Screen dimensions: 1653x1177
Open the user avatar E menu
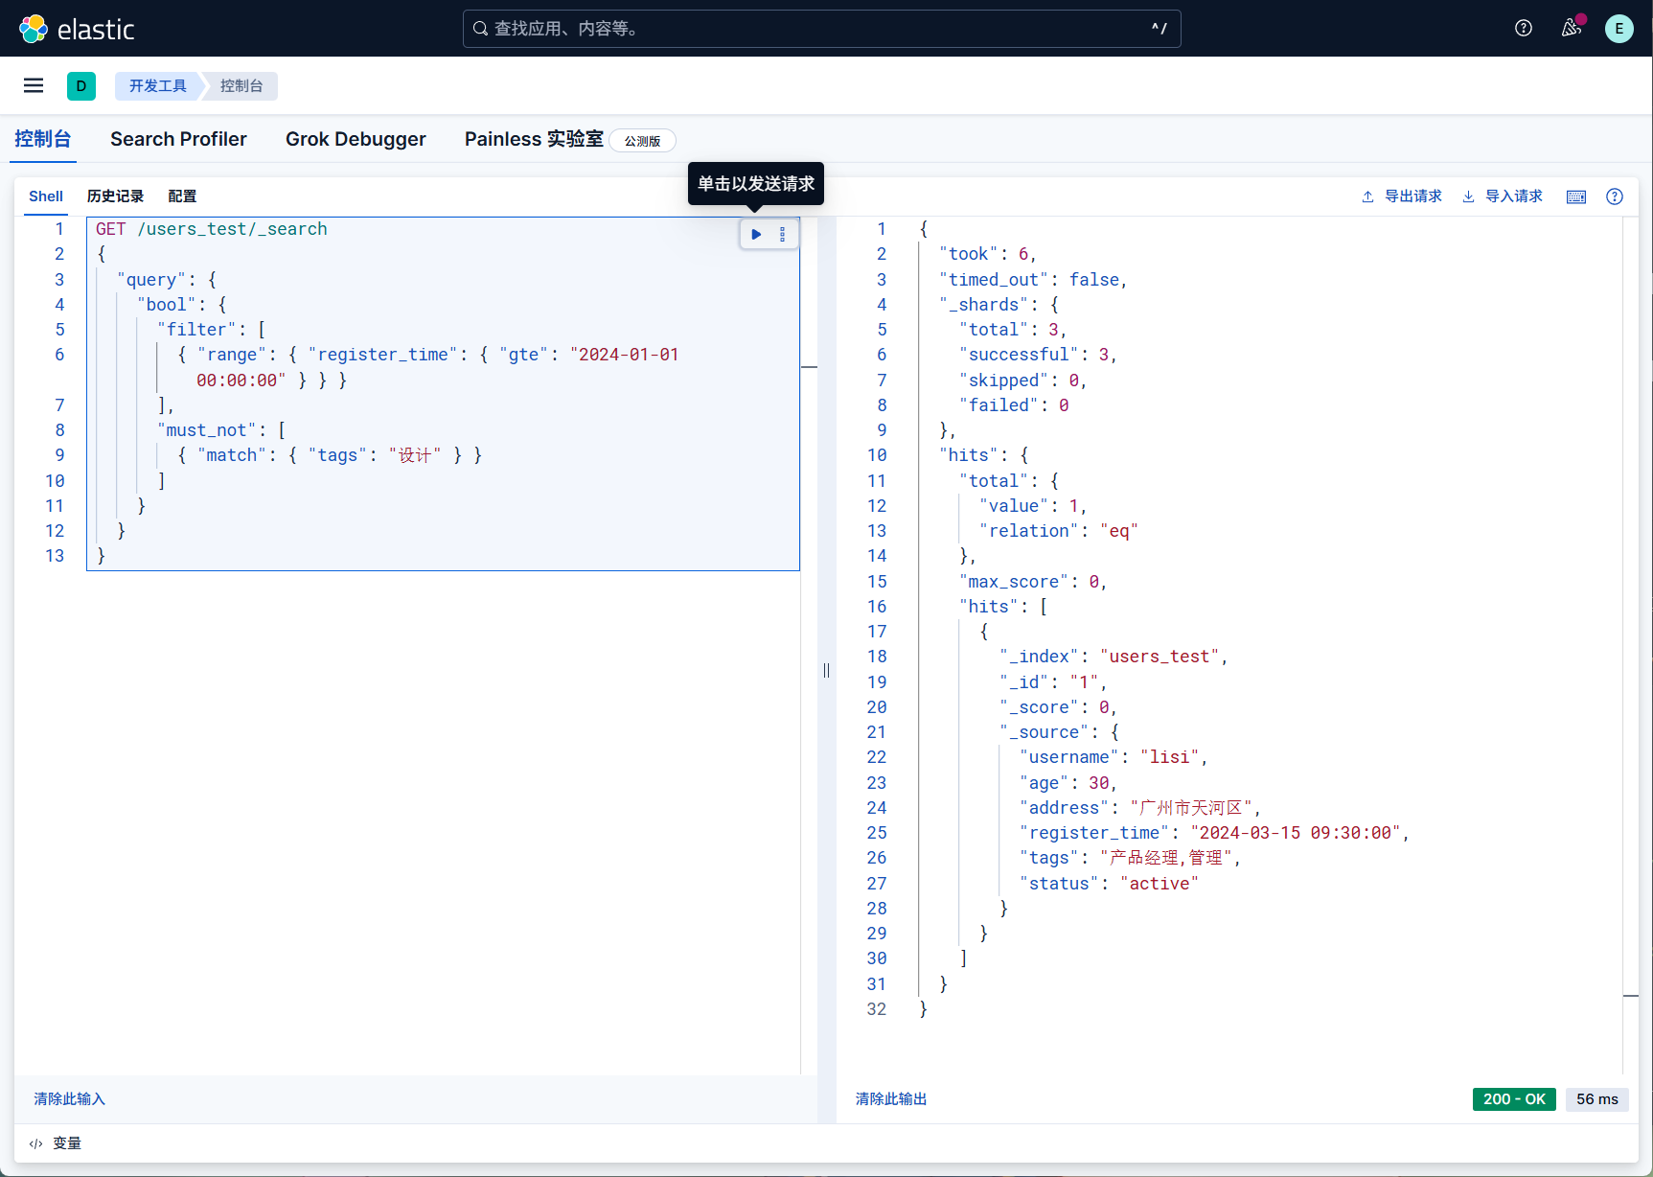[x=1619, y=29]
